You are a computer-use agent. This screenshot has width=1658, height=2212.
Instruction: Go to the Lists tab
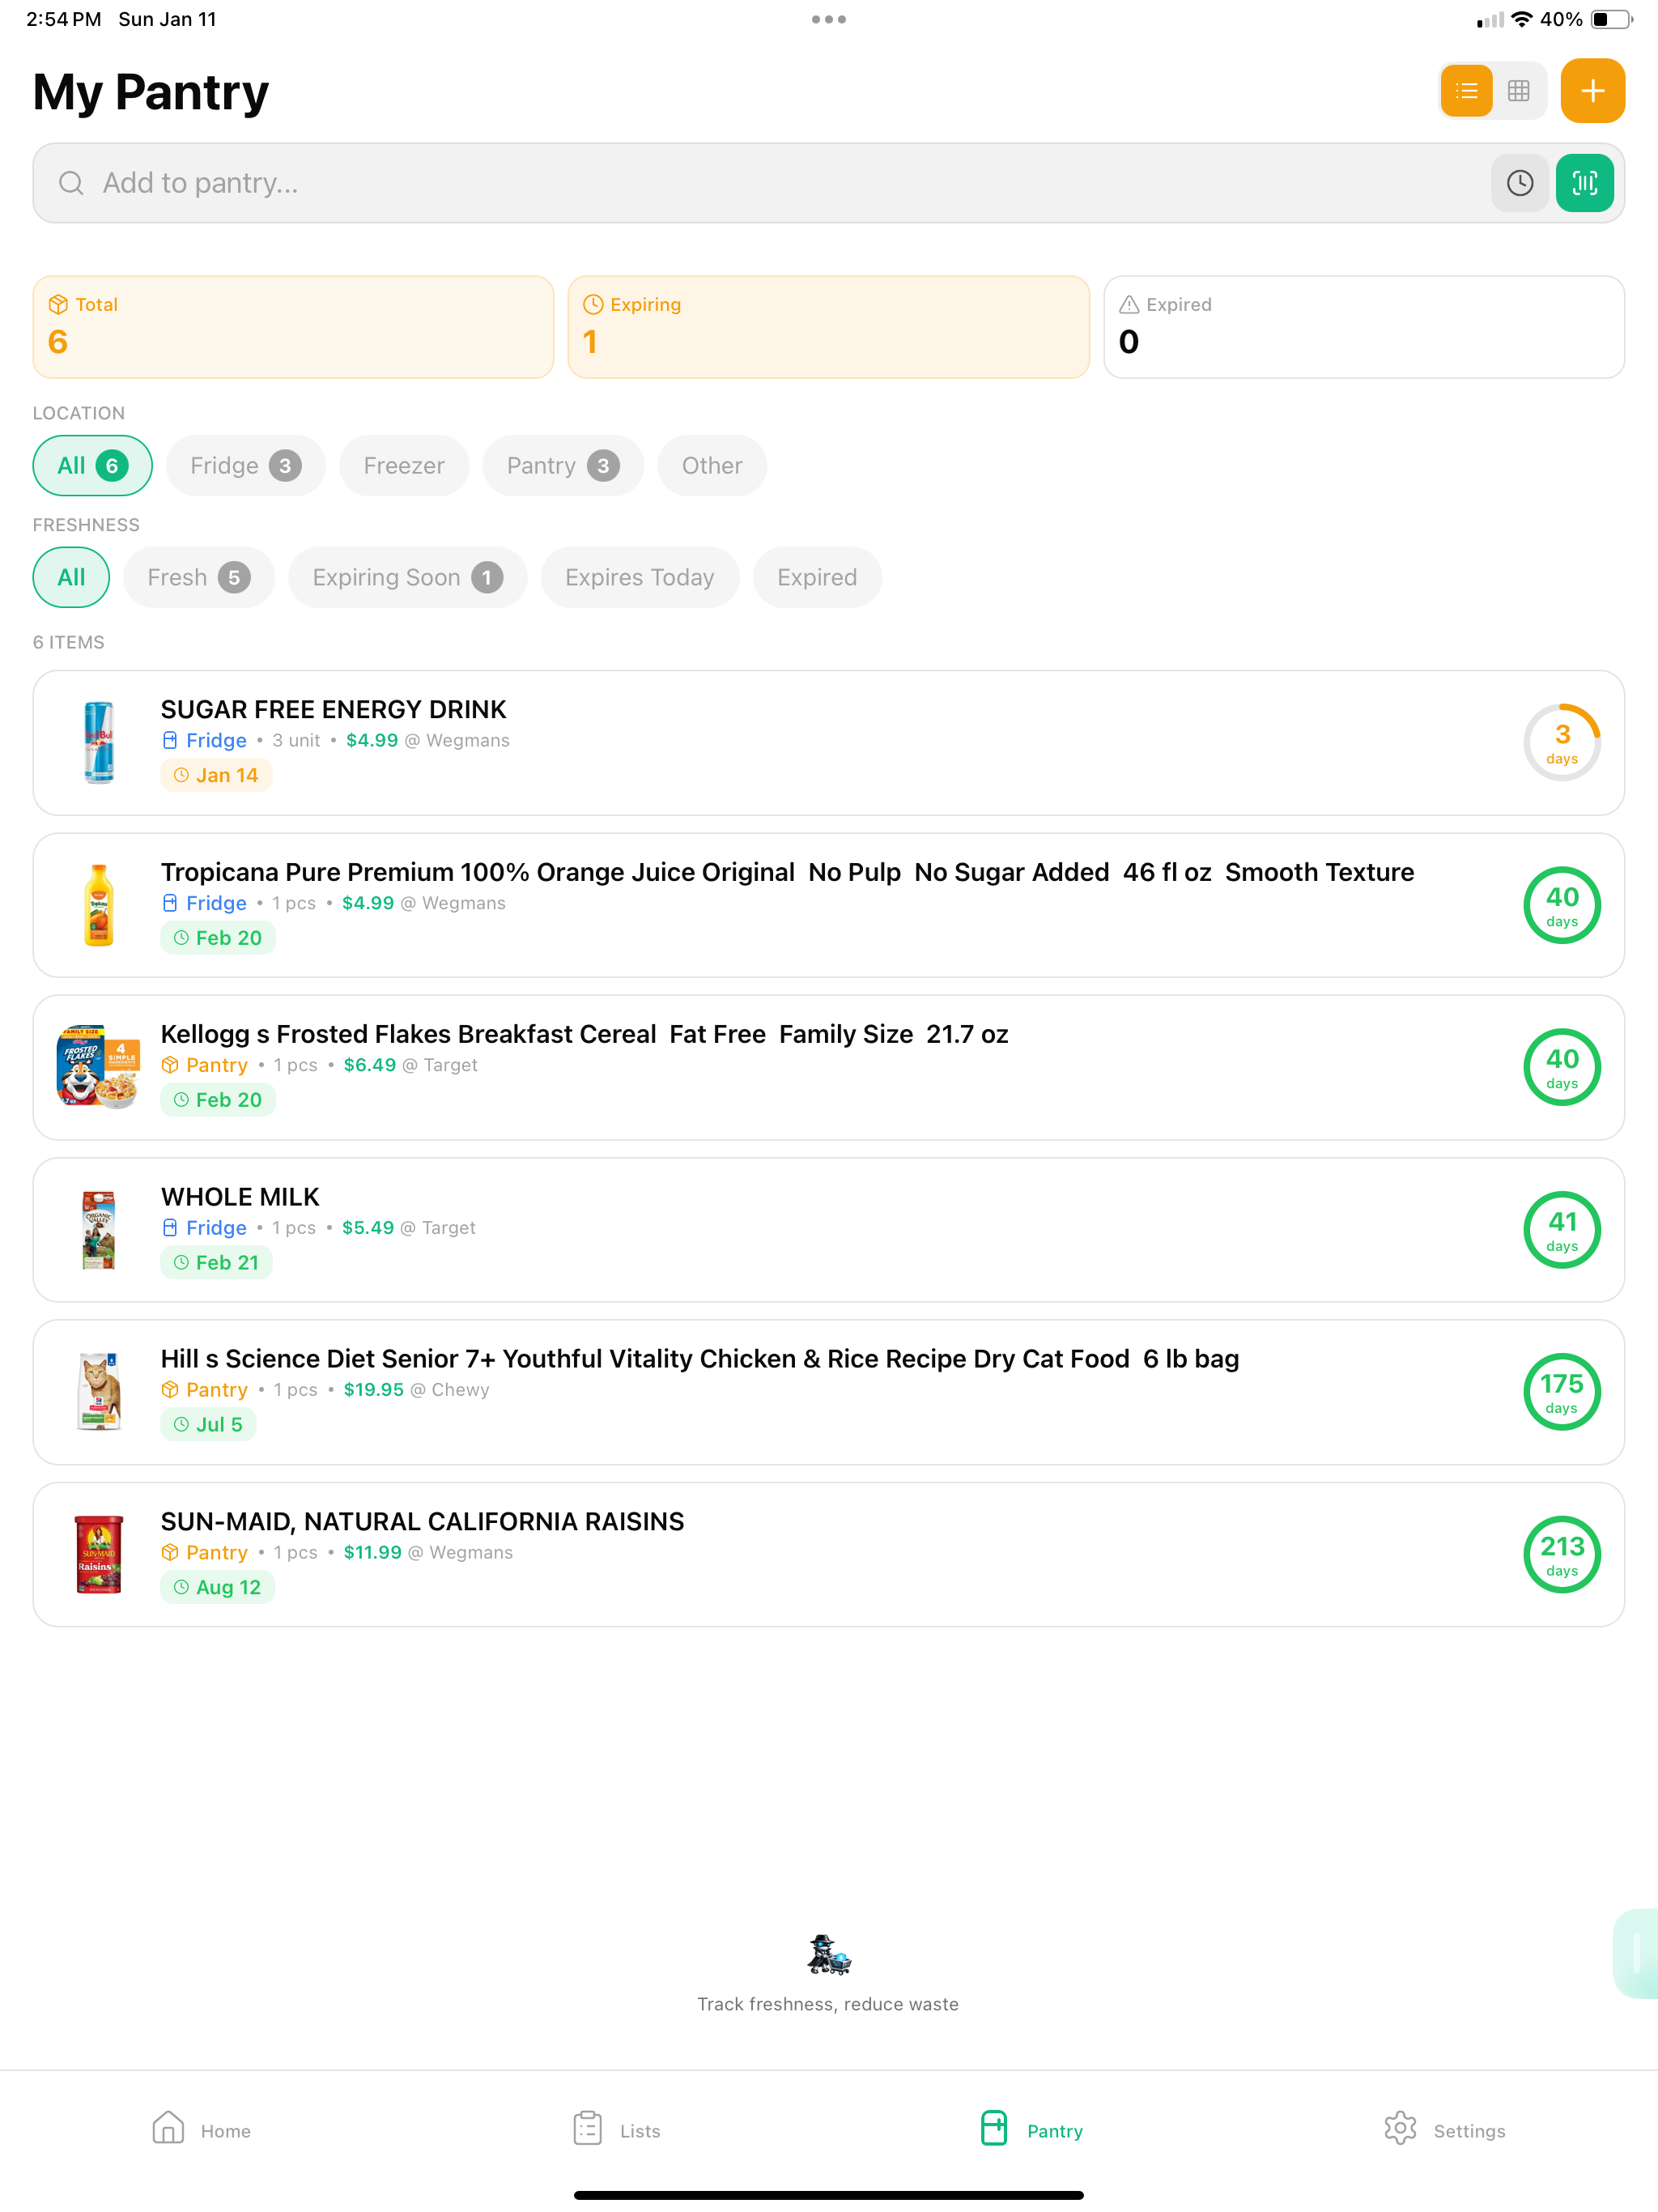(616, 2130)
